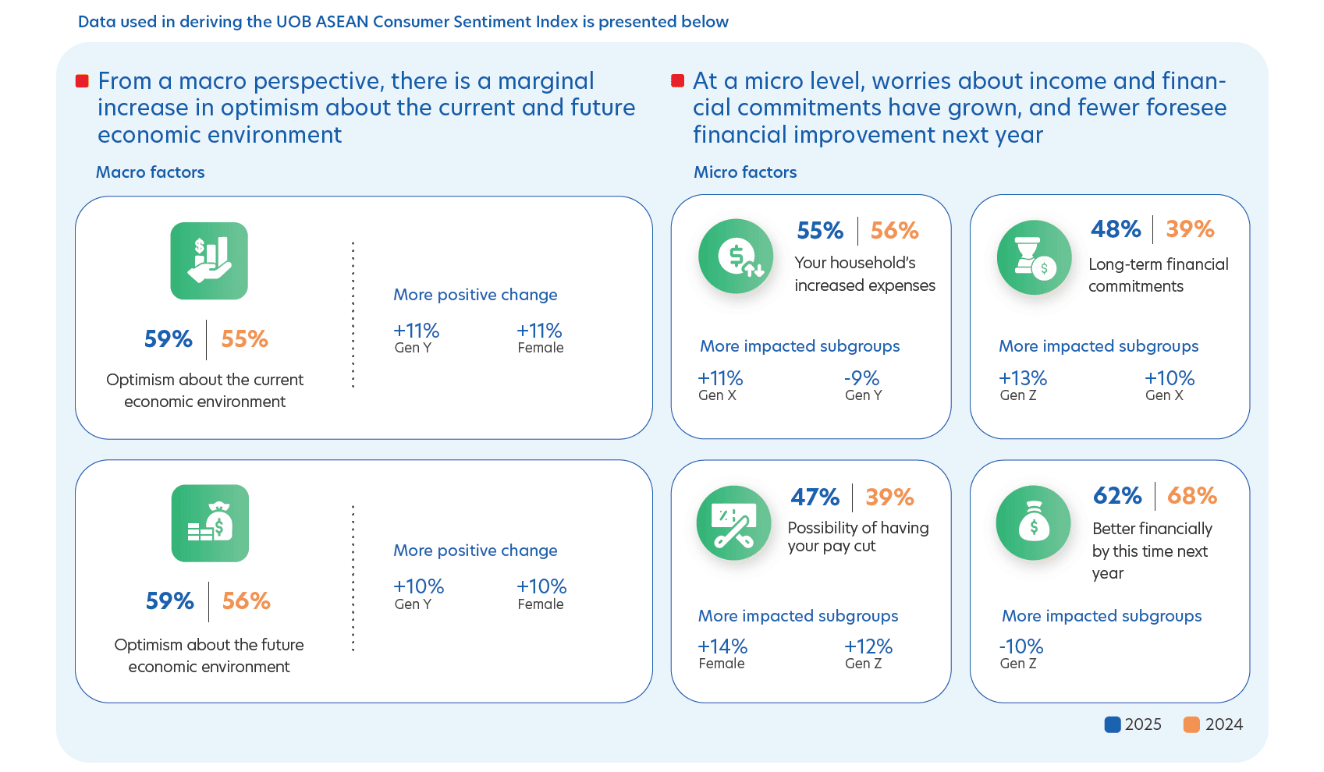This screenshot has height=772, width=1324.
Task: Click the better financially money-bag icon
Action: (x=1034, y=523)
